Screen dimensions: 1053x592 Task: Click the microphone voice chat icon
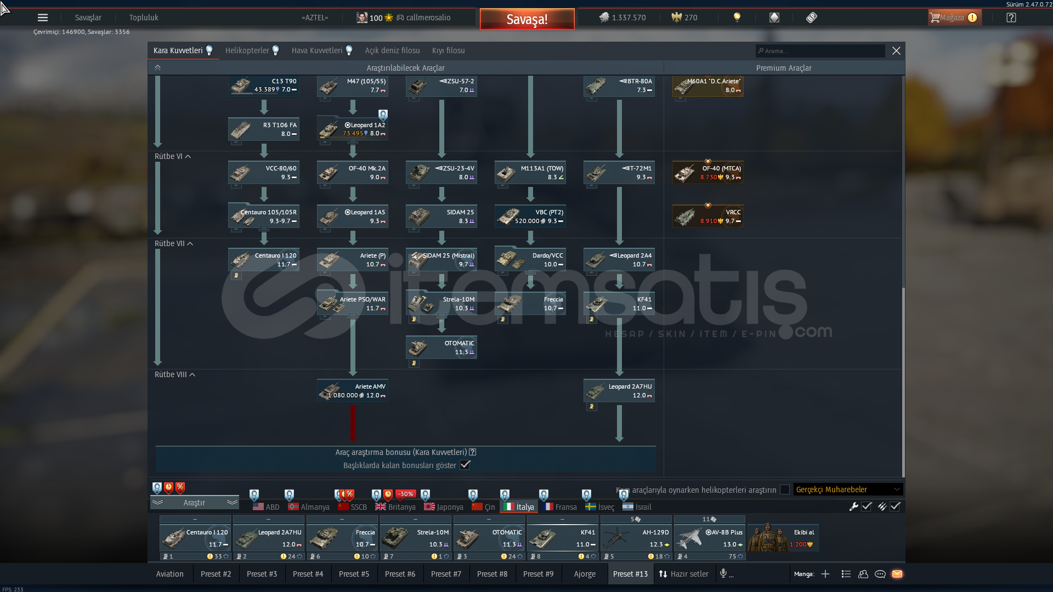723,573
